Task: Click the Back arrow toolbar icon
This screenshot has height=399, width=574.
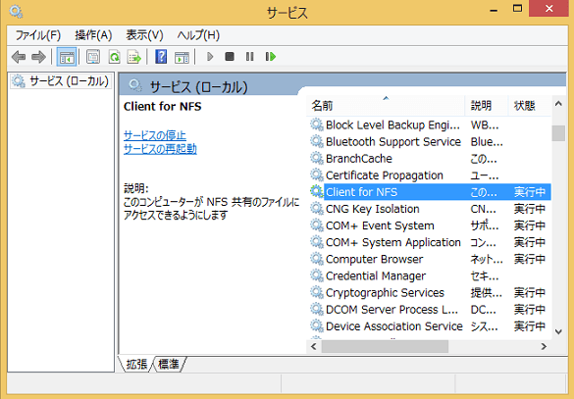Action: tap(19, 57)
